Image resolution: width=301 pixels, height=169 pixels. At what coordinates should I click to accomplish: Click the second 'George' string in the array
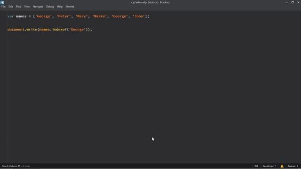119,16
